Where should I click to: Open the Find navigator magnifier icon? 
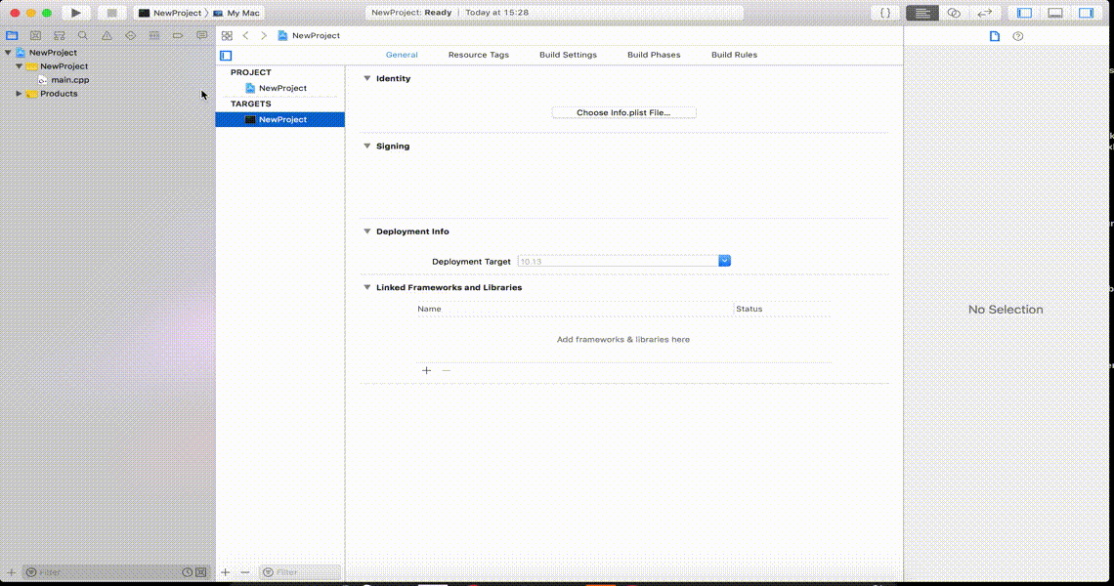83,35
